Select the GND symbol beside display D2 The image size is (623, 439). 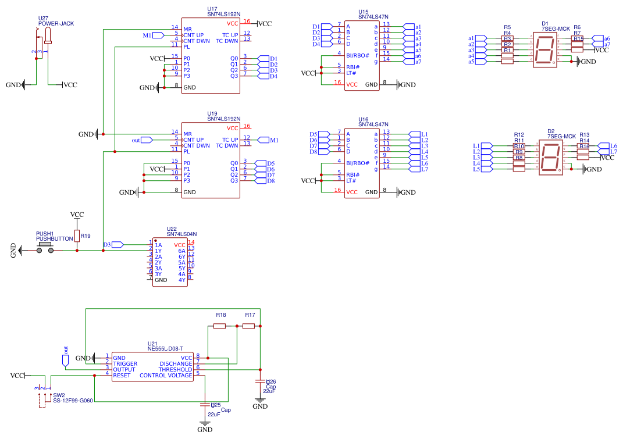coord(592,169)
